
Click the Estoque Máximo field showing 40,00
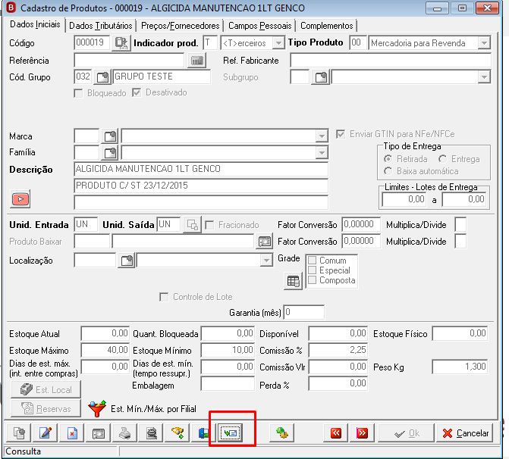105,350
